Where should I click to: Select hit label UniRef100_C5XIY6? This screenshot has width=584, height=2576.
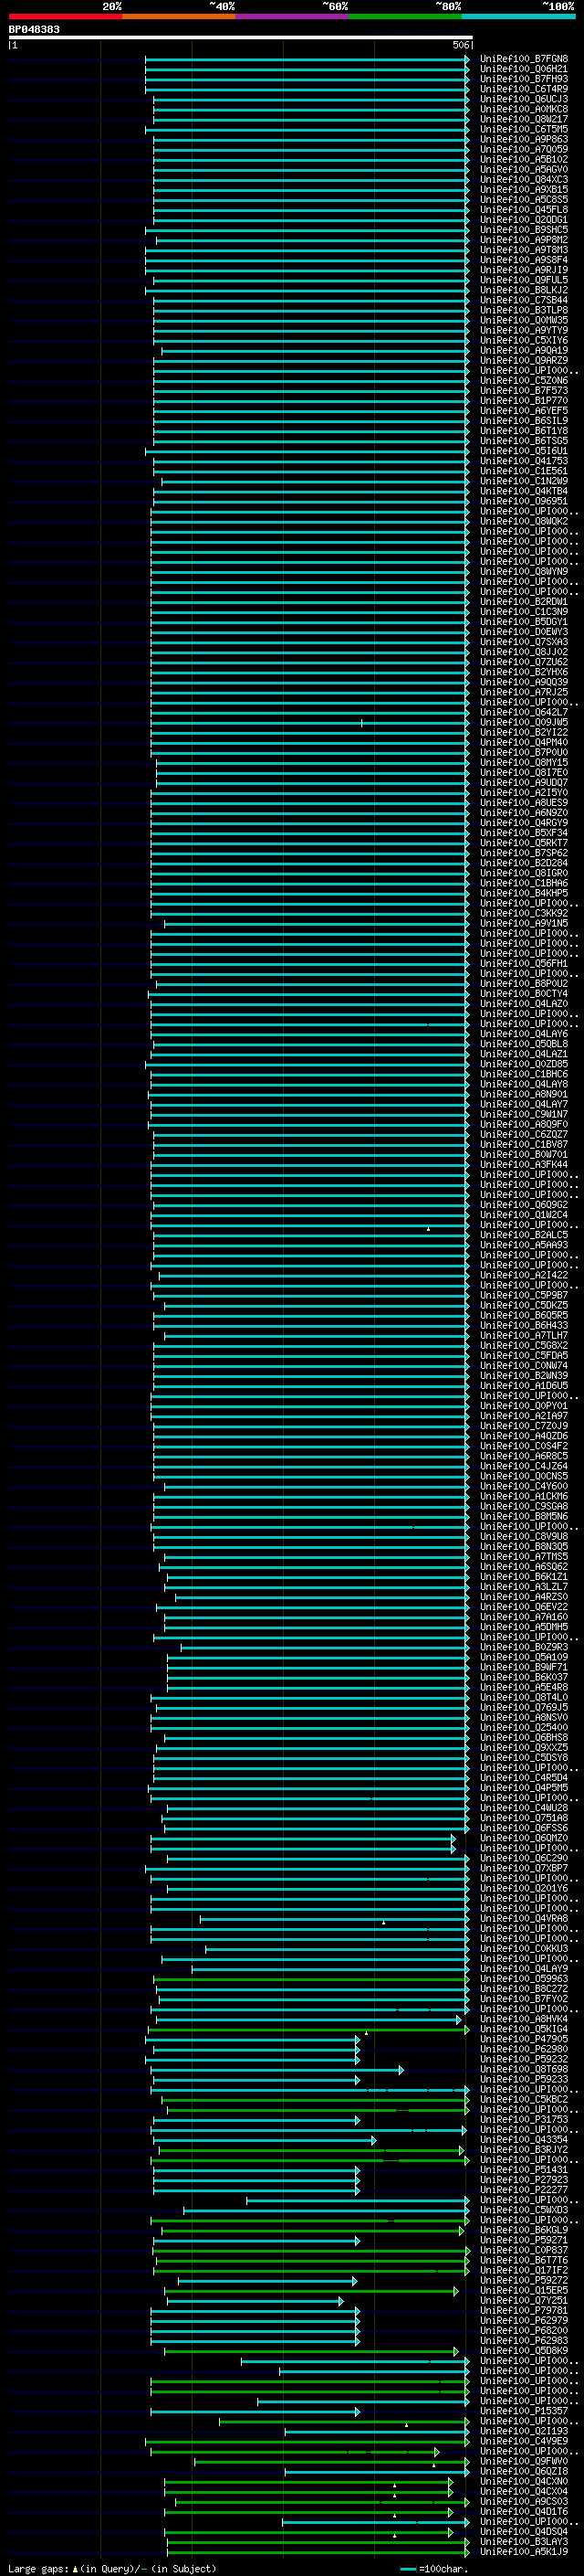point(524,340)
